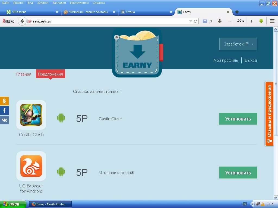Switch to the WMmail.ru tab
The height and width of the screenshot is (208, 278).
[x=90, y=12]
